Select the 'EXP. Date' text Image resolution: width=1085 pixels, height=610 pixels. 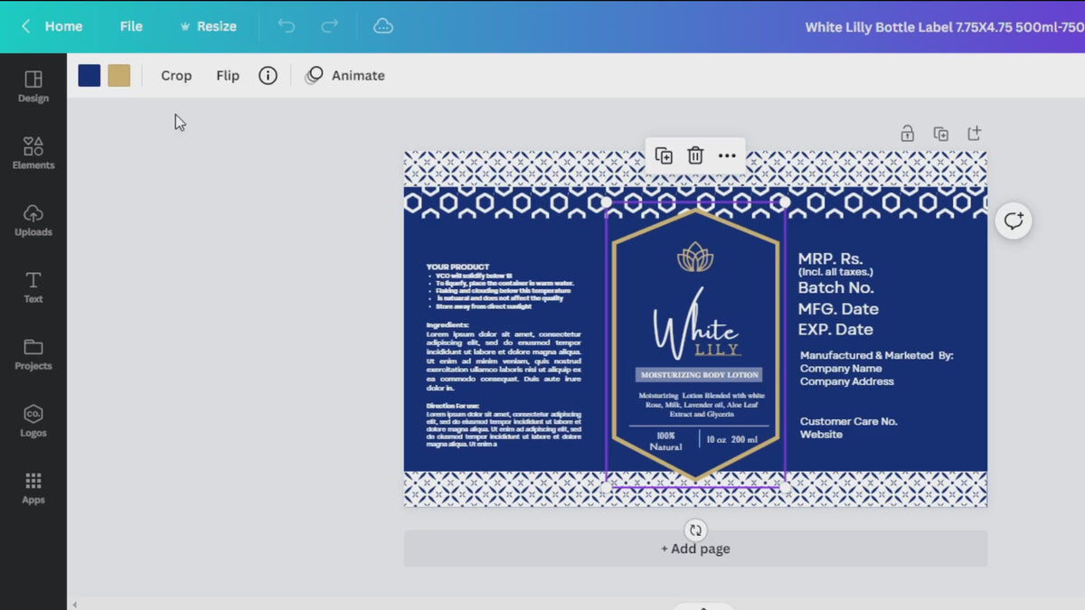(835, 330)
